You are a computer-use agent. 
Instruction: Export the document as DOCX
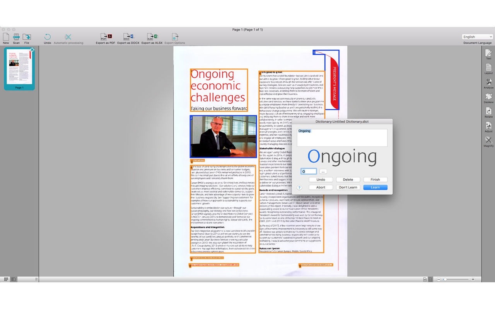[x=128, y=37]
